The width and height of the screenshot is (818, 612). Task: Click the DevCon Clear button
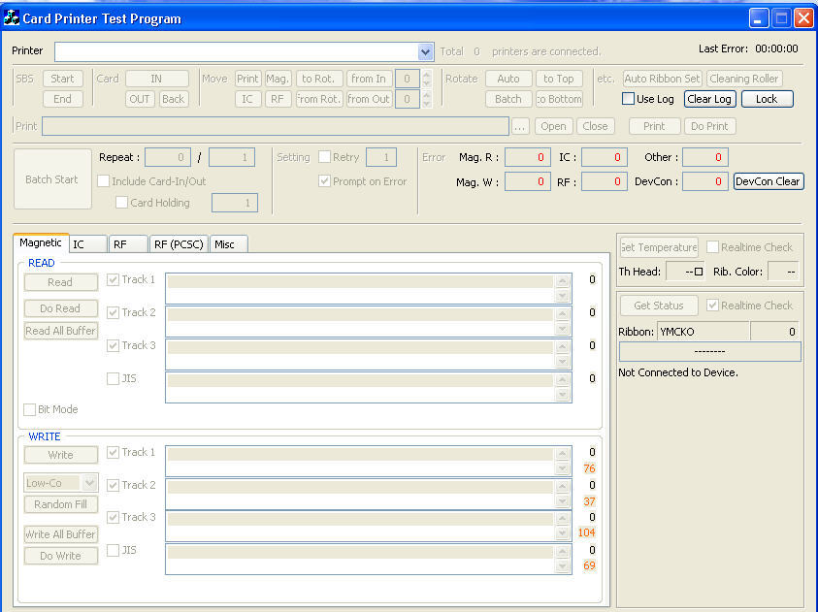768,181
